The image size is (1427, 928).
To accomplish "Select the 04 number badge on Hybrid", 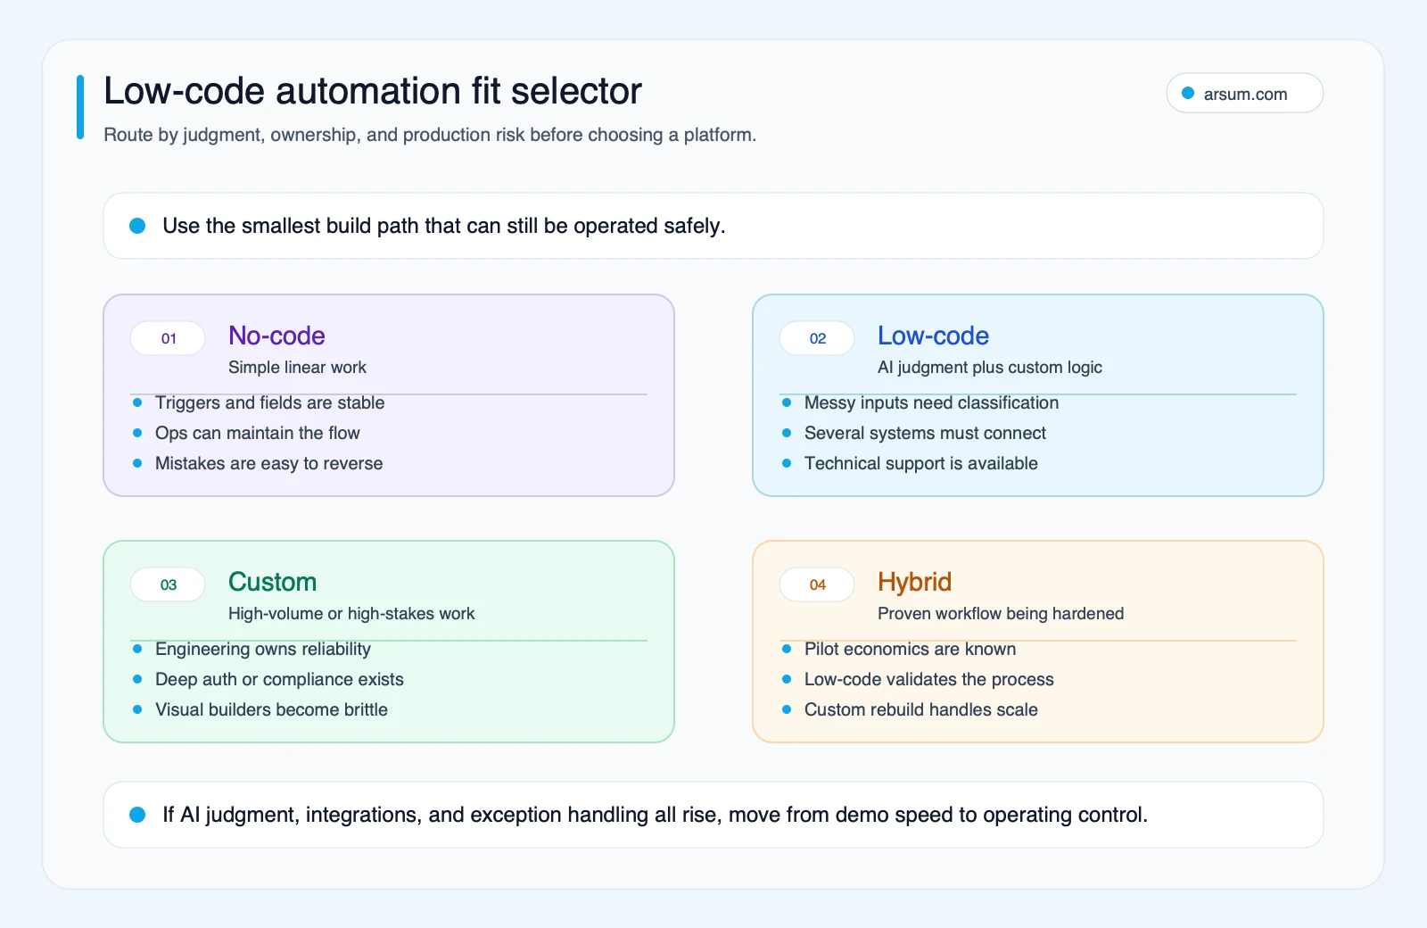I will click(817, 584).
